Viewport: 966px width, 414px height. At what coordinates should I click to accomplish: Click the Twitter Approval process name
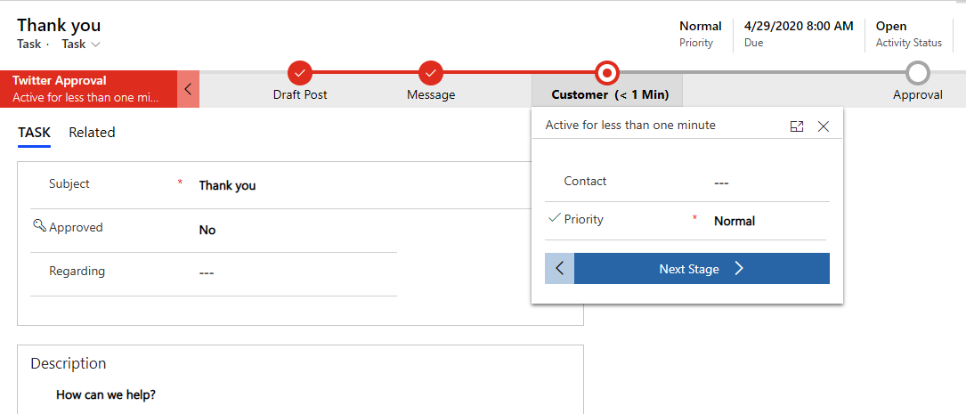pyautogui.click(x=59, y=80)
